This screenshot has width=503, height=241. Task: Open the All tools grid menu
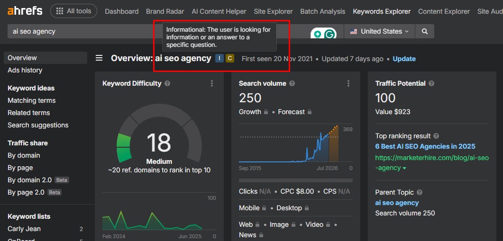(x=73, y=11)
